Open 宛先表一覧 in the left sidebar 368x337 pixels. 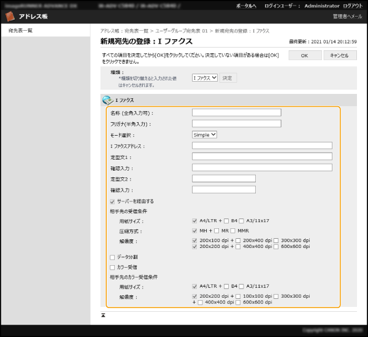pyautogui.click(x=20, y=30)
